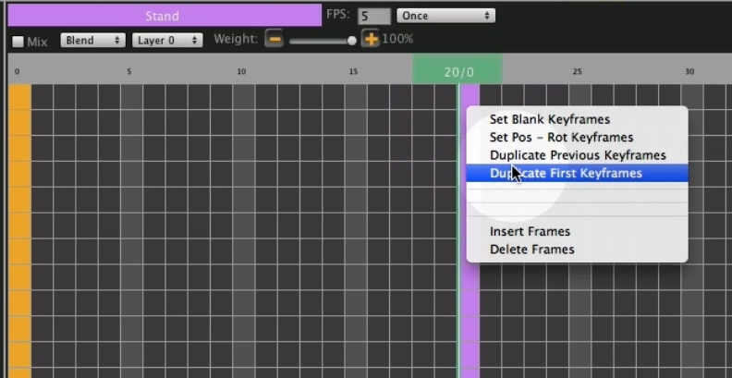The width and height of the screenshot is (732, 378).
Task: Click into the FPS input field
Action: (374, 17)
